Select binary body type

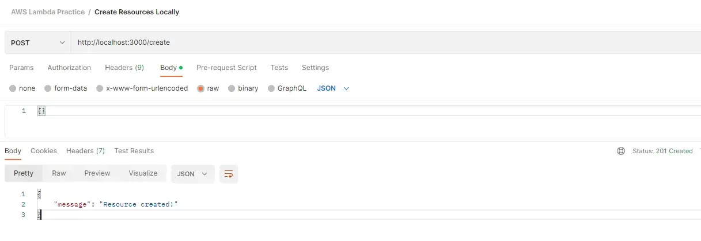coord(232,88)
